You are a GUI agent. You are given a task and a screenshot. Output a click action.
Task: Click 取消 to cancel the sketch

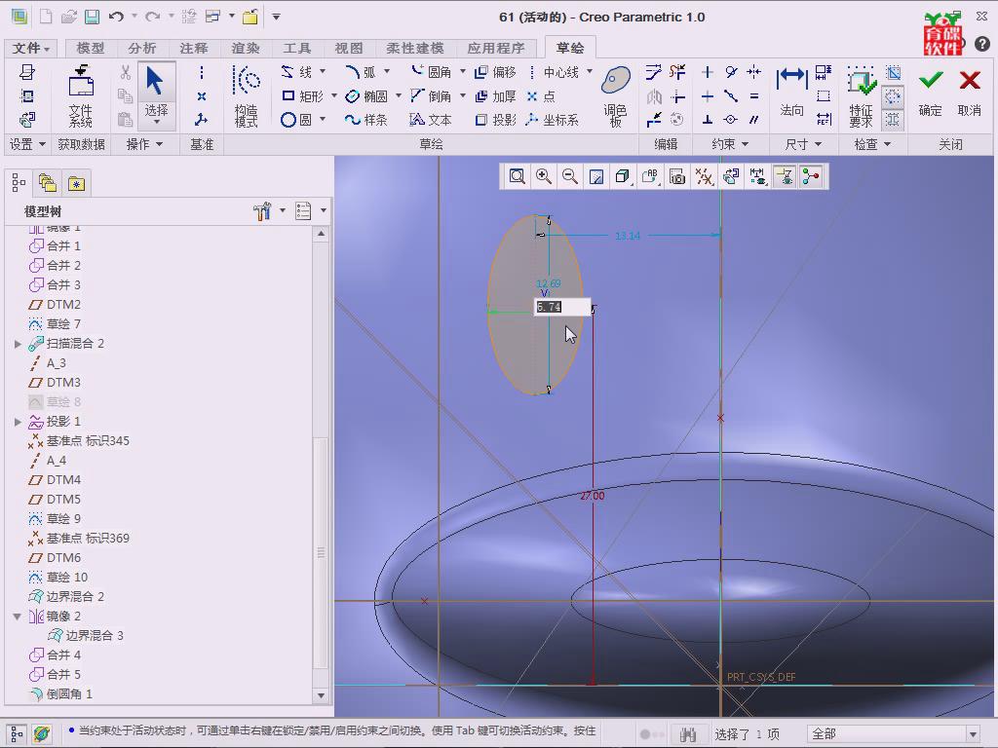pyautogui.click(x=970, y=93)
